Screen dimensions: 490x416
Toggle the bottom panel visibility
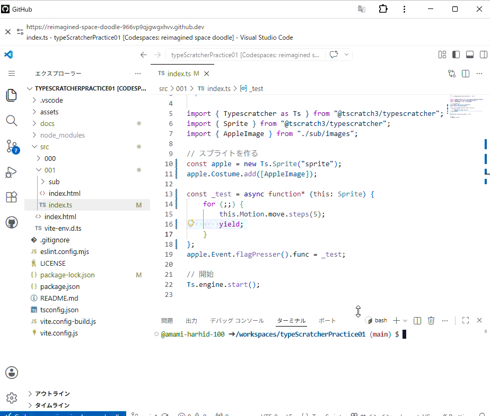pyautogui.click(x=470, y=55)
